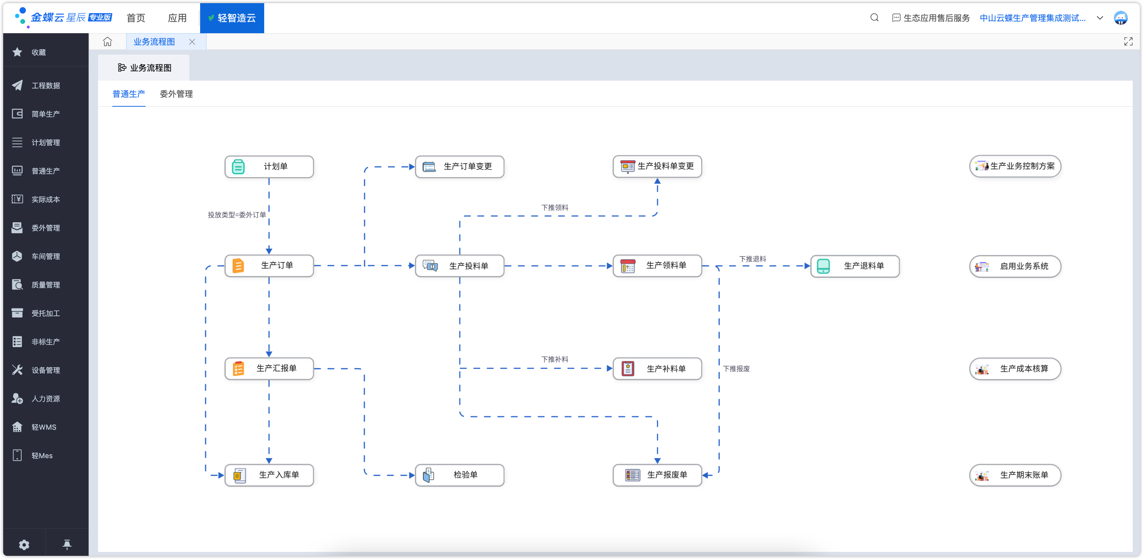The width and height of the screenshot is (1143, 559).
Task: Open sidebar settings gear icon
Action: pos(24,544)
